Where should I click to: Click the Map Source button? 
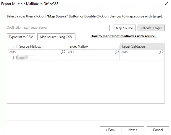(x=125, y=28)
